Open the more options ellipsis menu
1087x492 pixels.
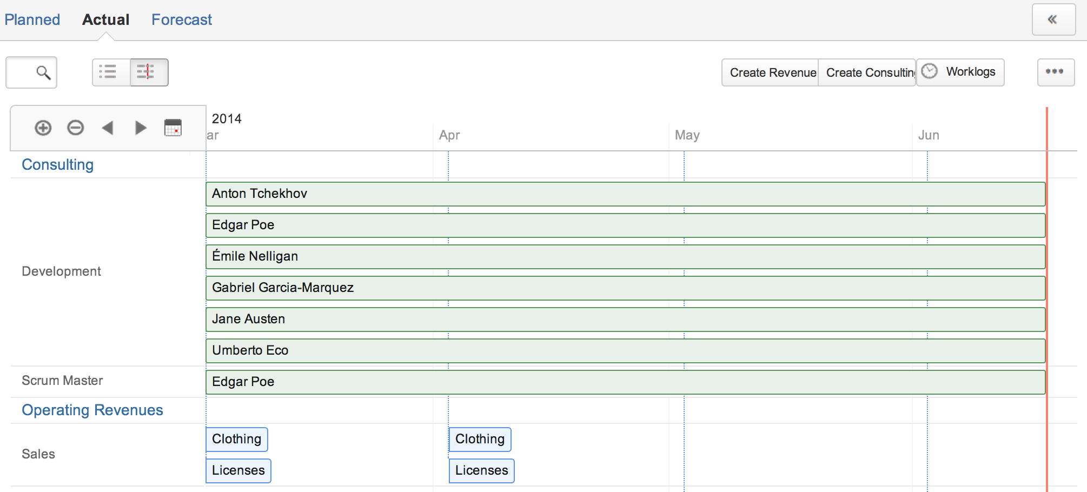click(1055, 71)
